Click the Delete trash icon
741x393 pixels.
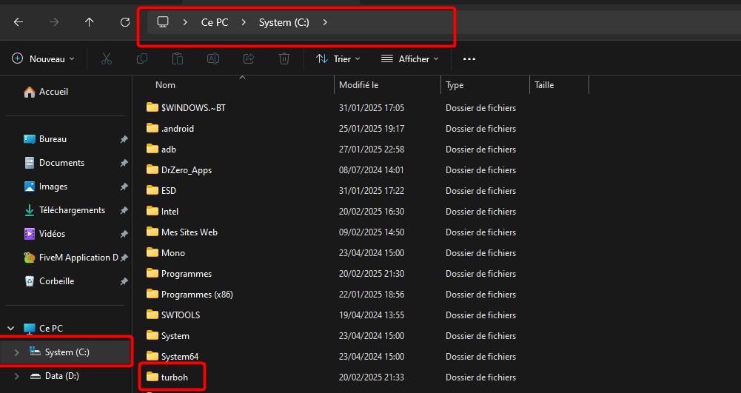(x=284, y=58)
